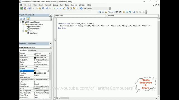Toggle Design Mode icon
Viewport: 179px width, 100px height.
coord(64,8)
